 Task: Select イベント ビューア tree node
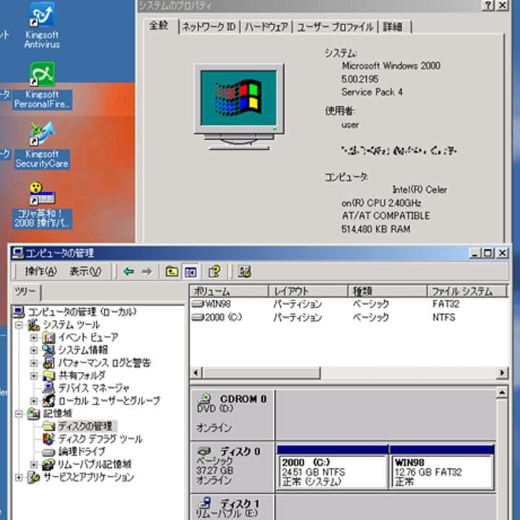[88, 337]
